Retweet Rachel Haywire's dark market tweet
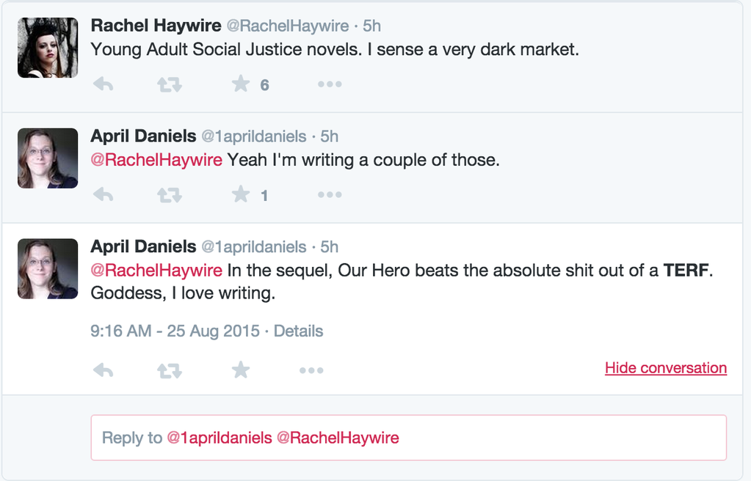The image size is (751, 481). click(169, 85)
